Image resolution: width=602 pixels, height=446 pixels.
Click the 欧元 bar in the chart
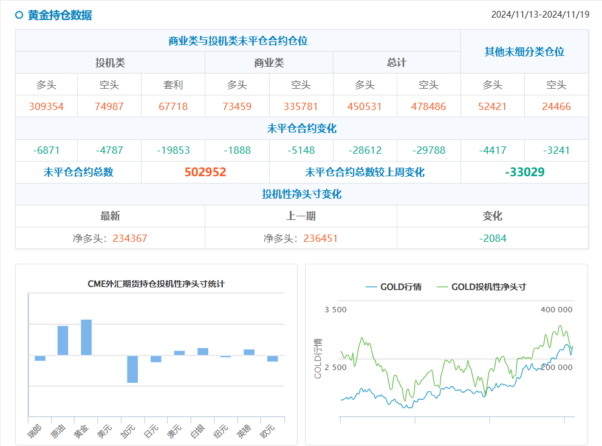click(273, 359)
